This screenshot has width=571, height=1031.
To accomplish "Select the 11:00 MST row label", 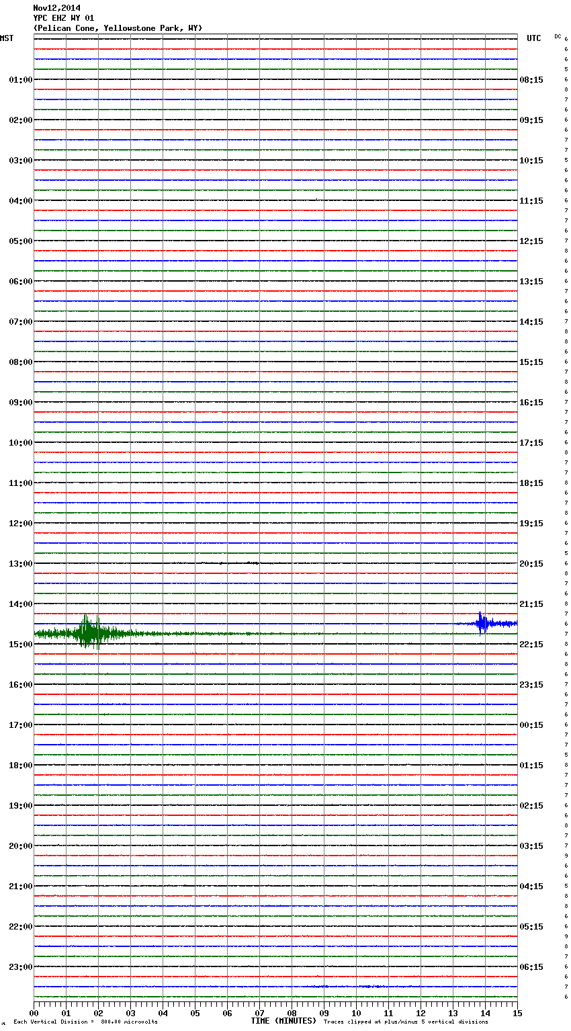I will point(21,483).
